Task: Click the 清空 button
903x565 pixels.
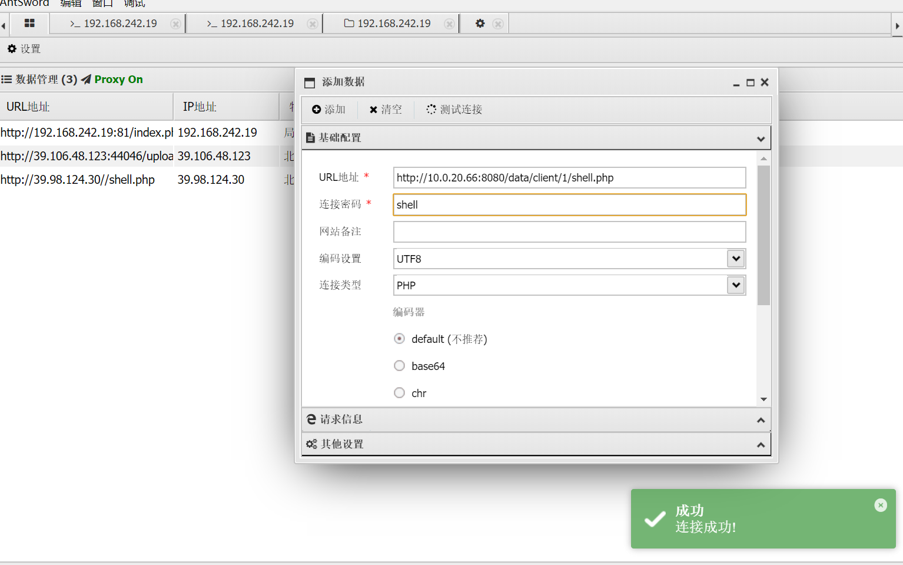Action: coord(386,110)
